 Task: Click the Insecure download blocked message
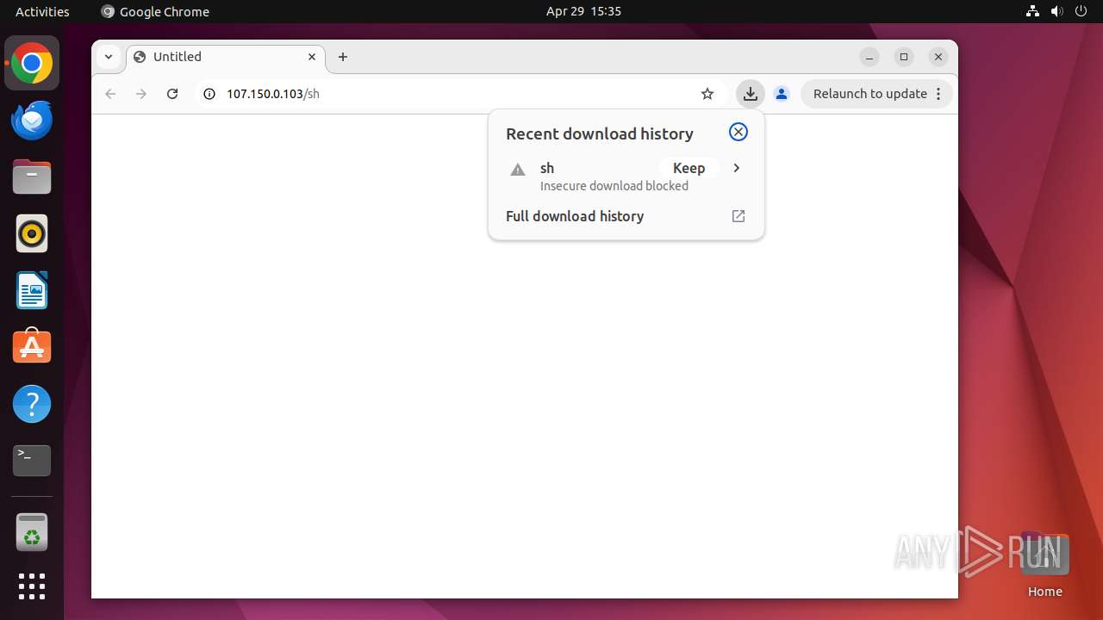(614, 186)
